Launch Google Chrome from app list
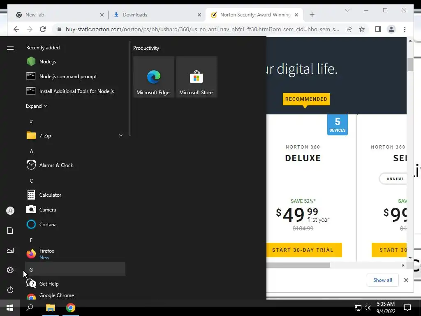Screen dimensions: 421x316 [x=75, y=295]
